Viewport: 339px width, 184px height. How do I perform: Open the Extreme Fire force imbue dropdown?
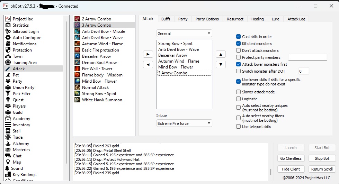click(184, 123)
